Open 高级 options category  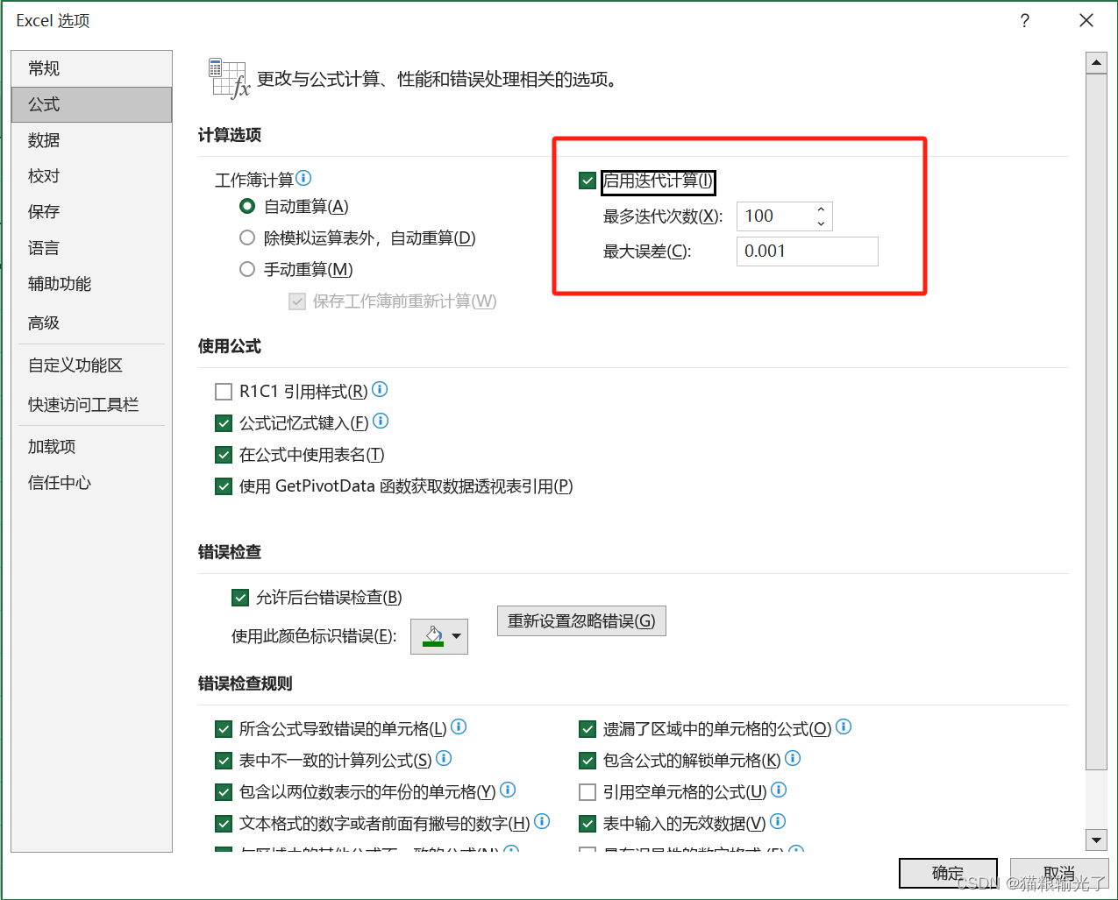click(x=91, y=323)
